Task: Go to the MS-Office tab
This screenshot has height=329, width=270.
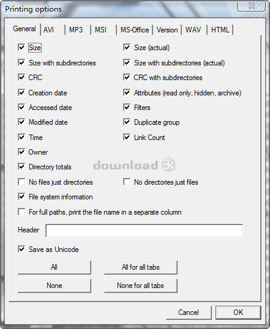Action: click(135, 30)
